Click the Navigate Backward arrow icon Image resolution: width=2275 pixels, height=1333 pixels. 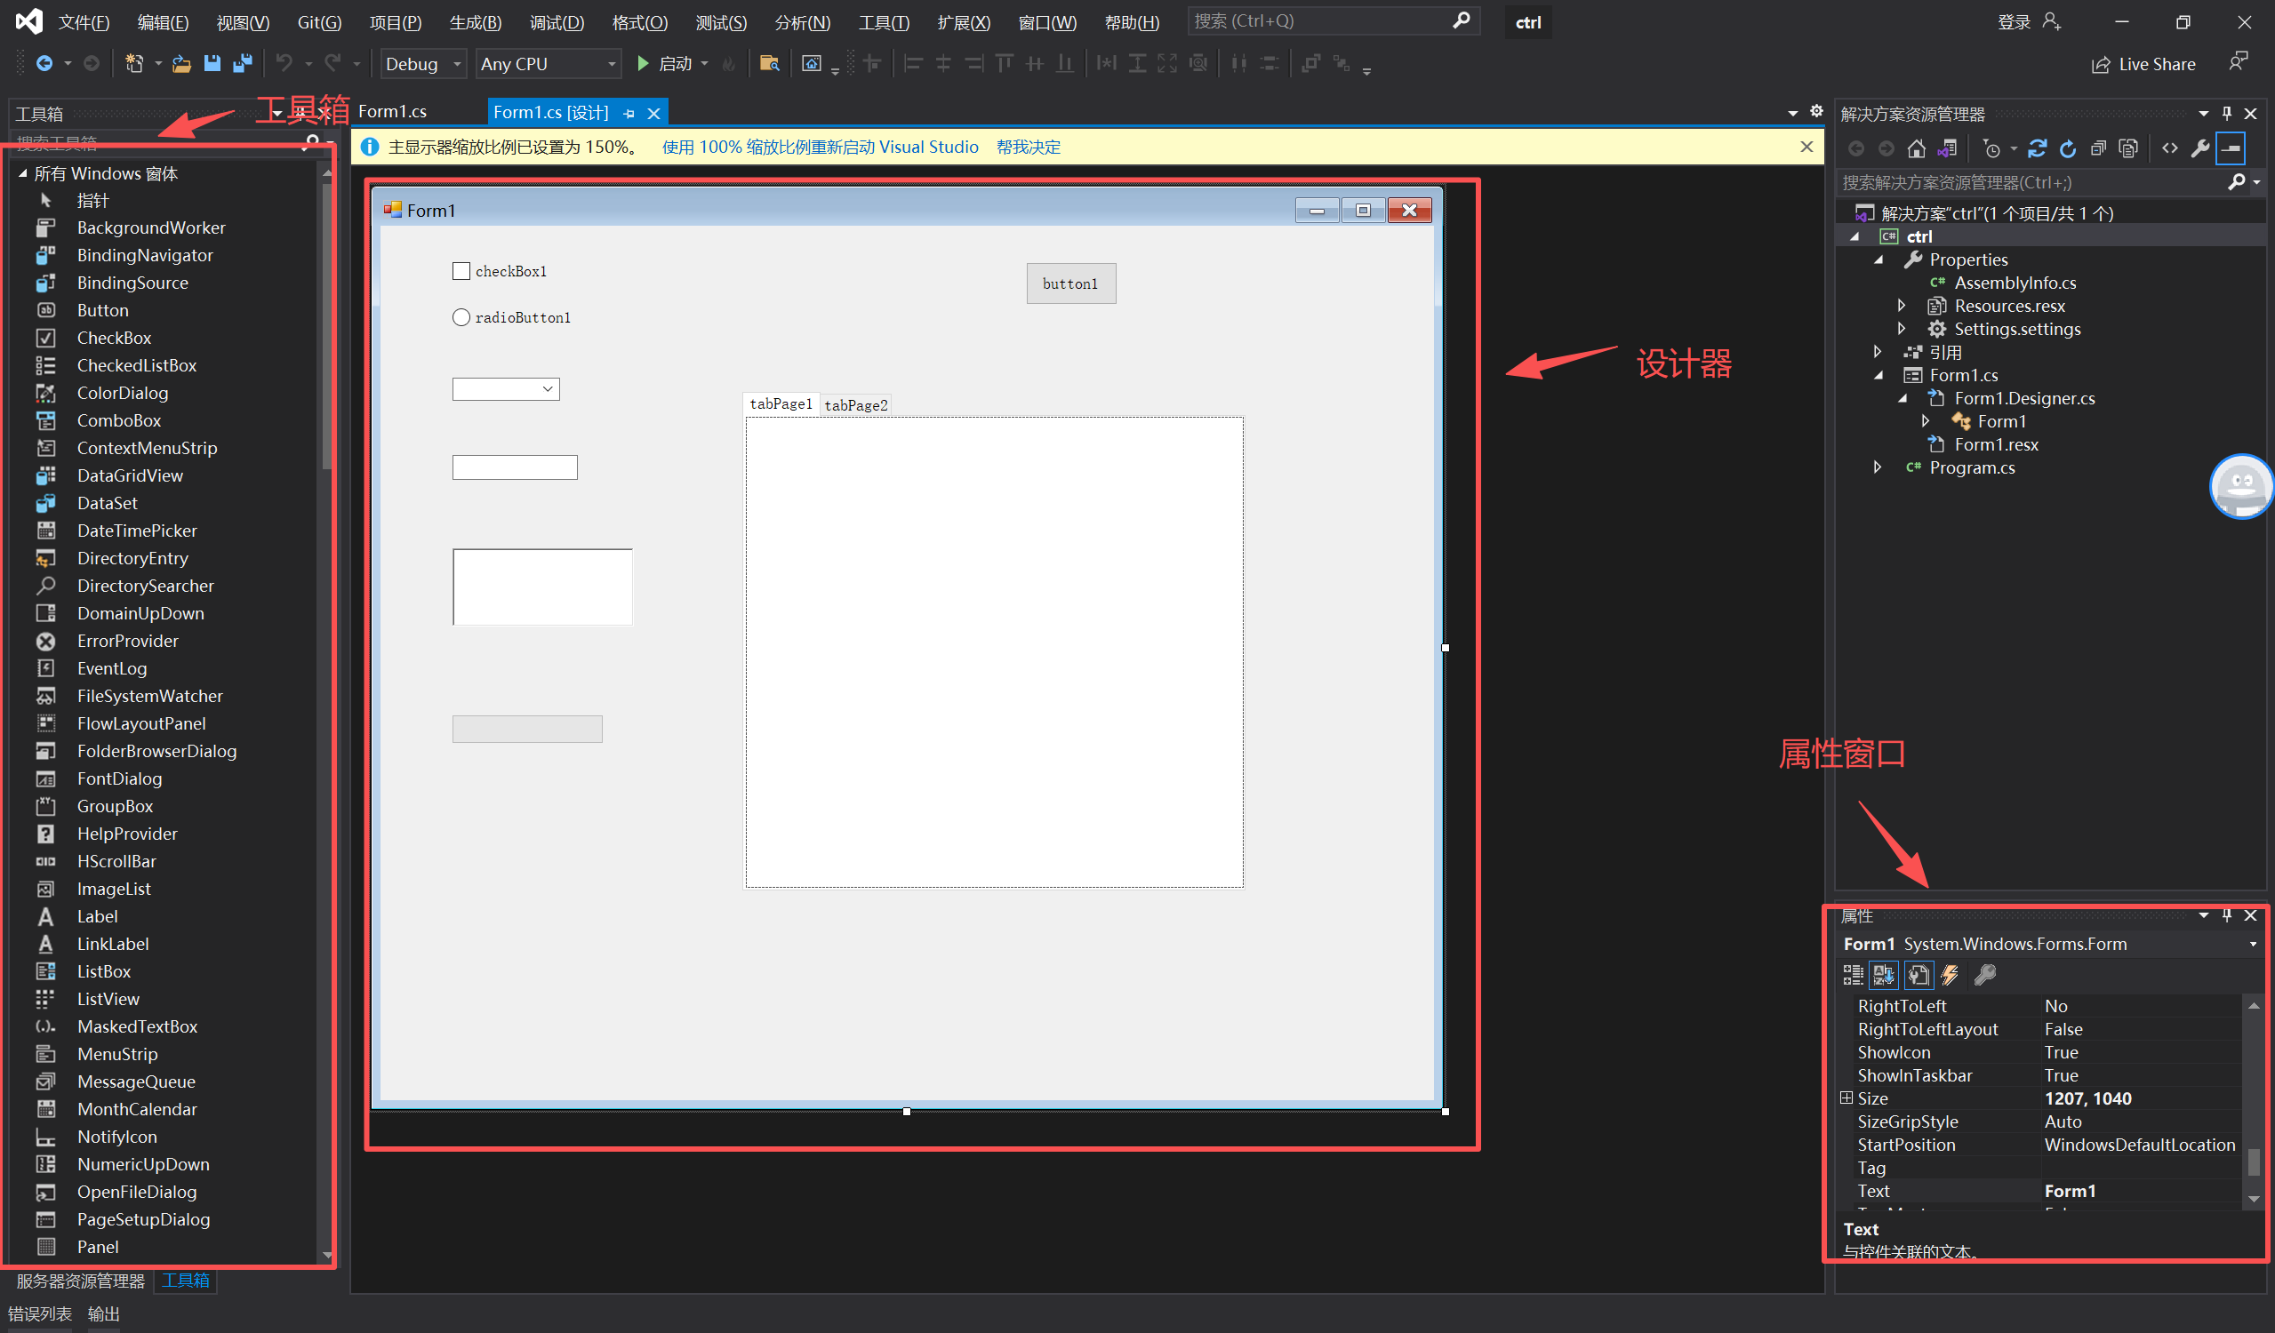coord(44,63)
